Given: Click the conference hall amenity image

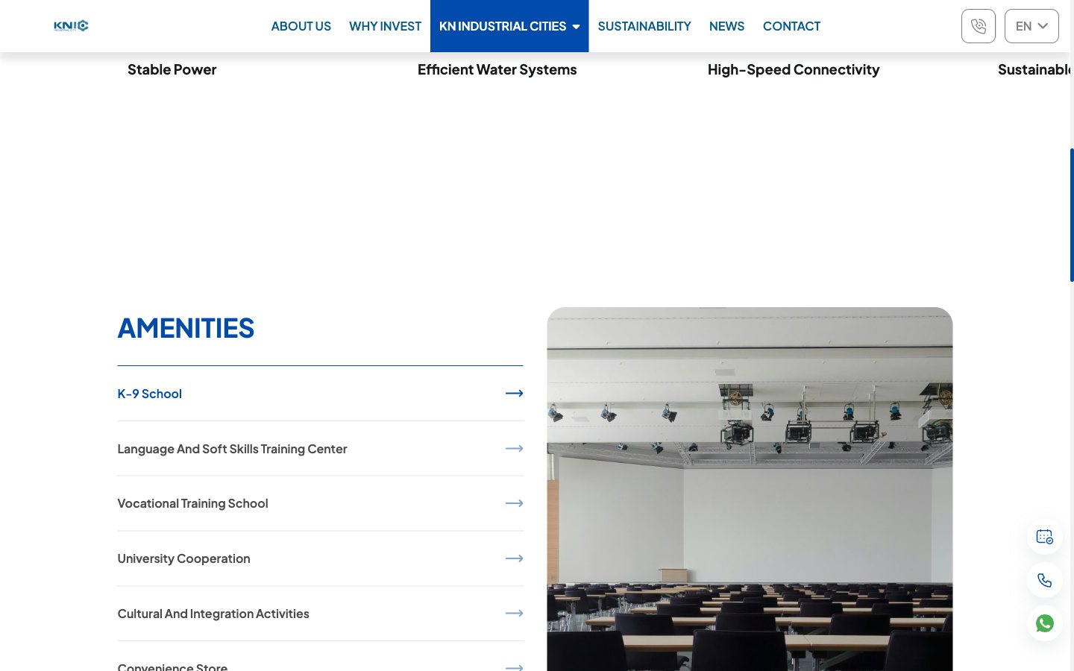Looking at the screenshot, I should [x=750, y=489].
